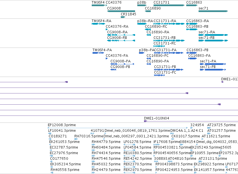Image resolution: width=238 pixels, height=174 pixels.
Task: Select EST RH60484.5prime label
Action: (106, 147)
